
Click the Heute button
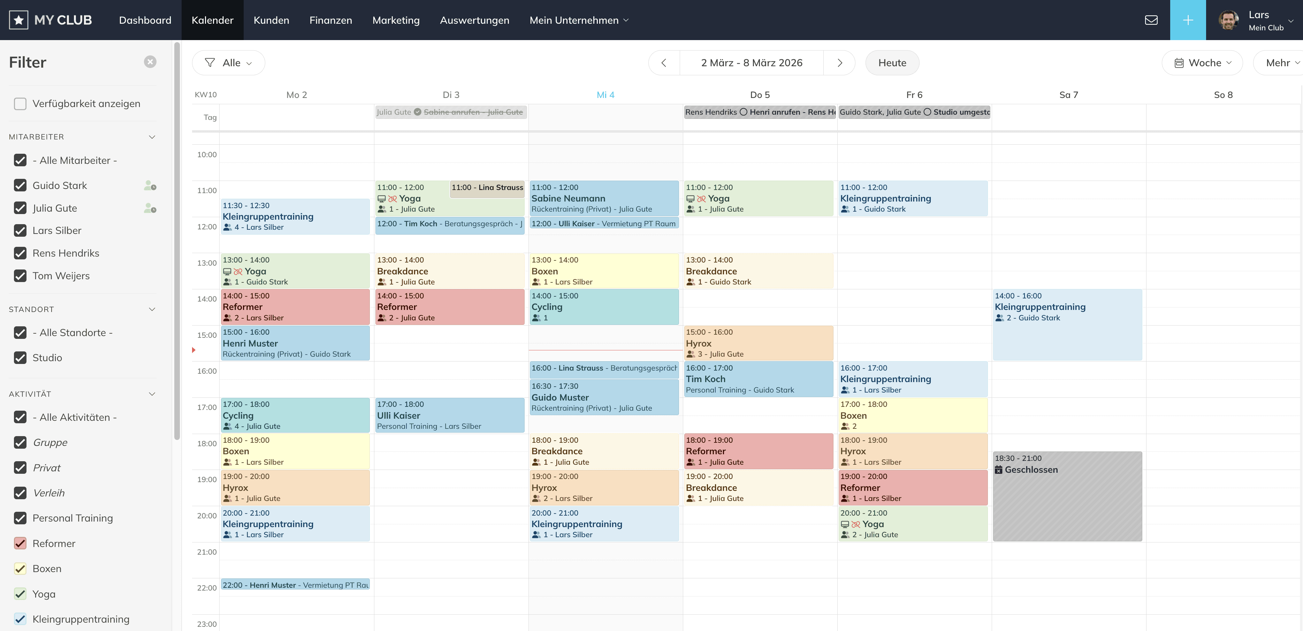(x=892, y=63)
